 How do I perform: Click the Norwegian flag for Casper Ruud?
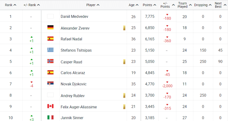(50, 61)
